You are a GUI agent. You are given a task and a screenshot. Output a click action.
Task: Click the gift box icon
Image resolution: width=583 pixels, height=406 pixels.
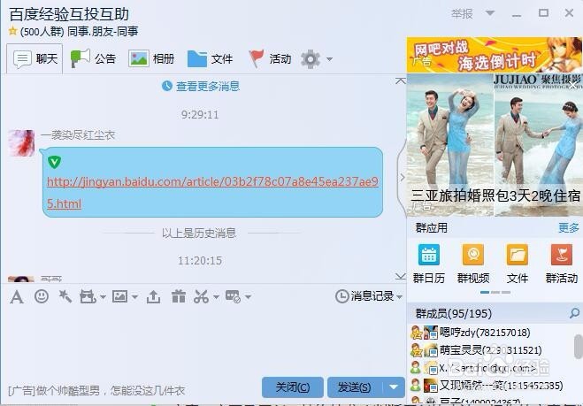tap(179, 296)
